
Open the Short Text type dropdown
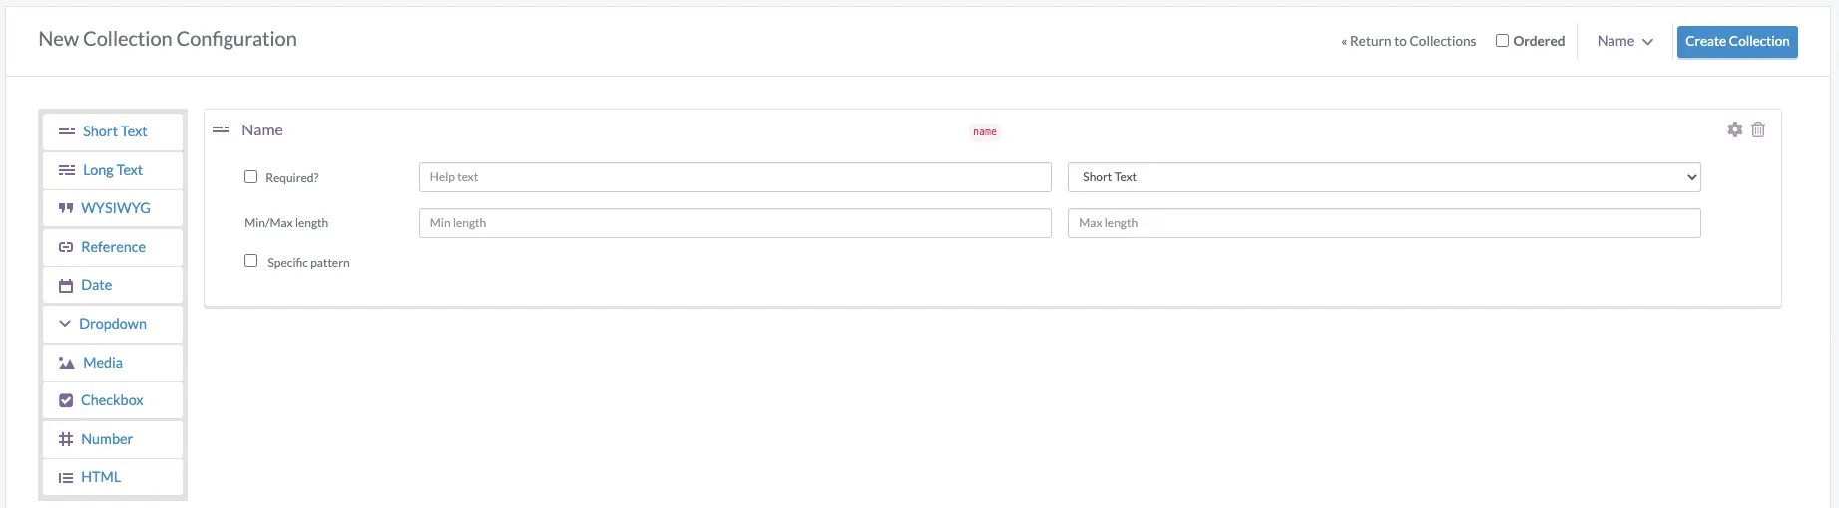point(1383,177)
